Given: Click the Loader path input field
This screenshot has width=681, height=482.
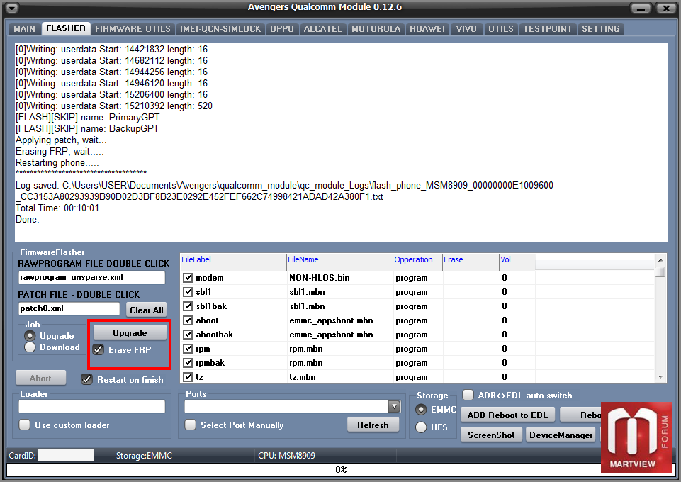Looking at the screenshot, I should (91, 407).
